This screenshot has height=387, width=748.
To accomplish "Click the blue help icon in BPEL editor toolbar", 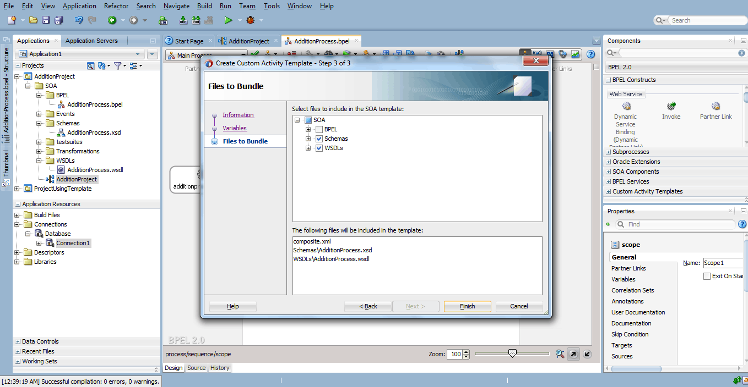I will (591, 54).
